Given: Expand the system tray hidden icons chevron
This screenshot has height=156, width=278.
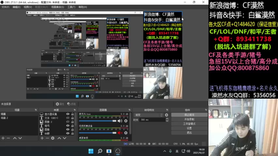Looking at the screenshot, I should coord(164,151).
